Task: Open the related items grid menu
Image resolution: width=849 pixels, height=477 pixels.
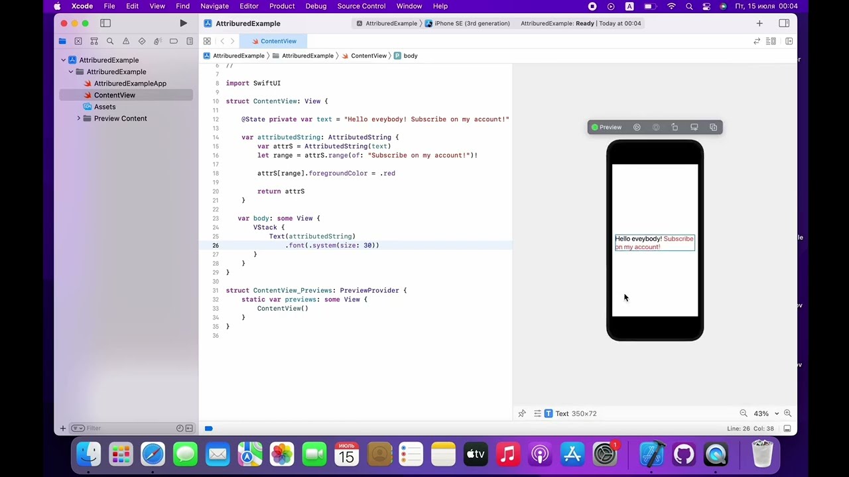Action: tap(207, 41)
